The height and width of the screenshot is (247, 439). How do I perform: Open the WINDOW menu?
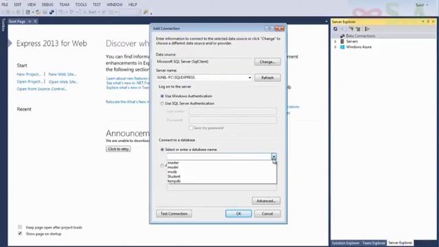(115, 5)
